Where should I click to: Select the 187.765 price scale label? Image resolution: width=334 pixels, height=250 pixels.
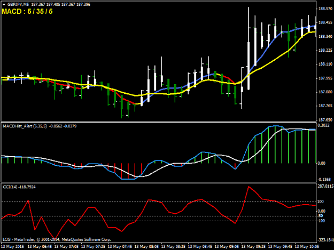325,106
